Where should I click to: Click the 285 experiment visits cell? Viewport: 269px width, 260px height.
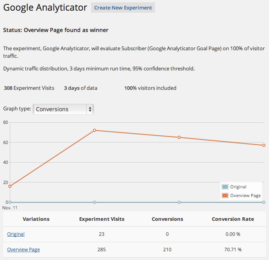[102, 250]
